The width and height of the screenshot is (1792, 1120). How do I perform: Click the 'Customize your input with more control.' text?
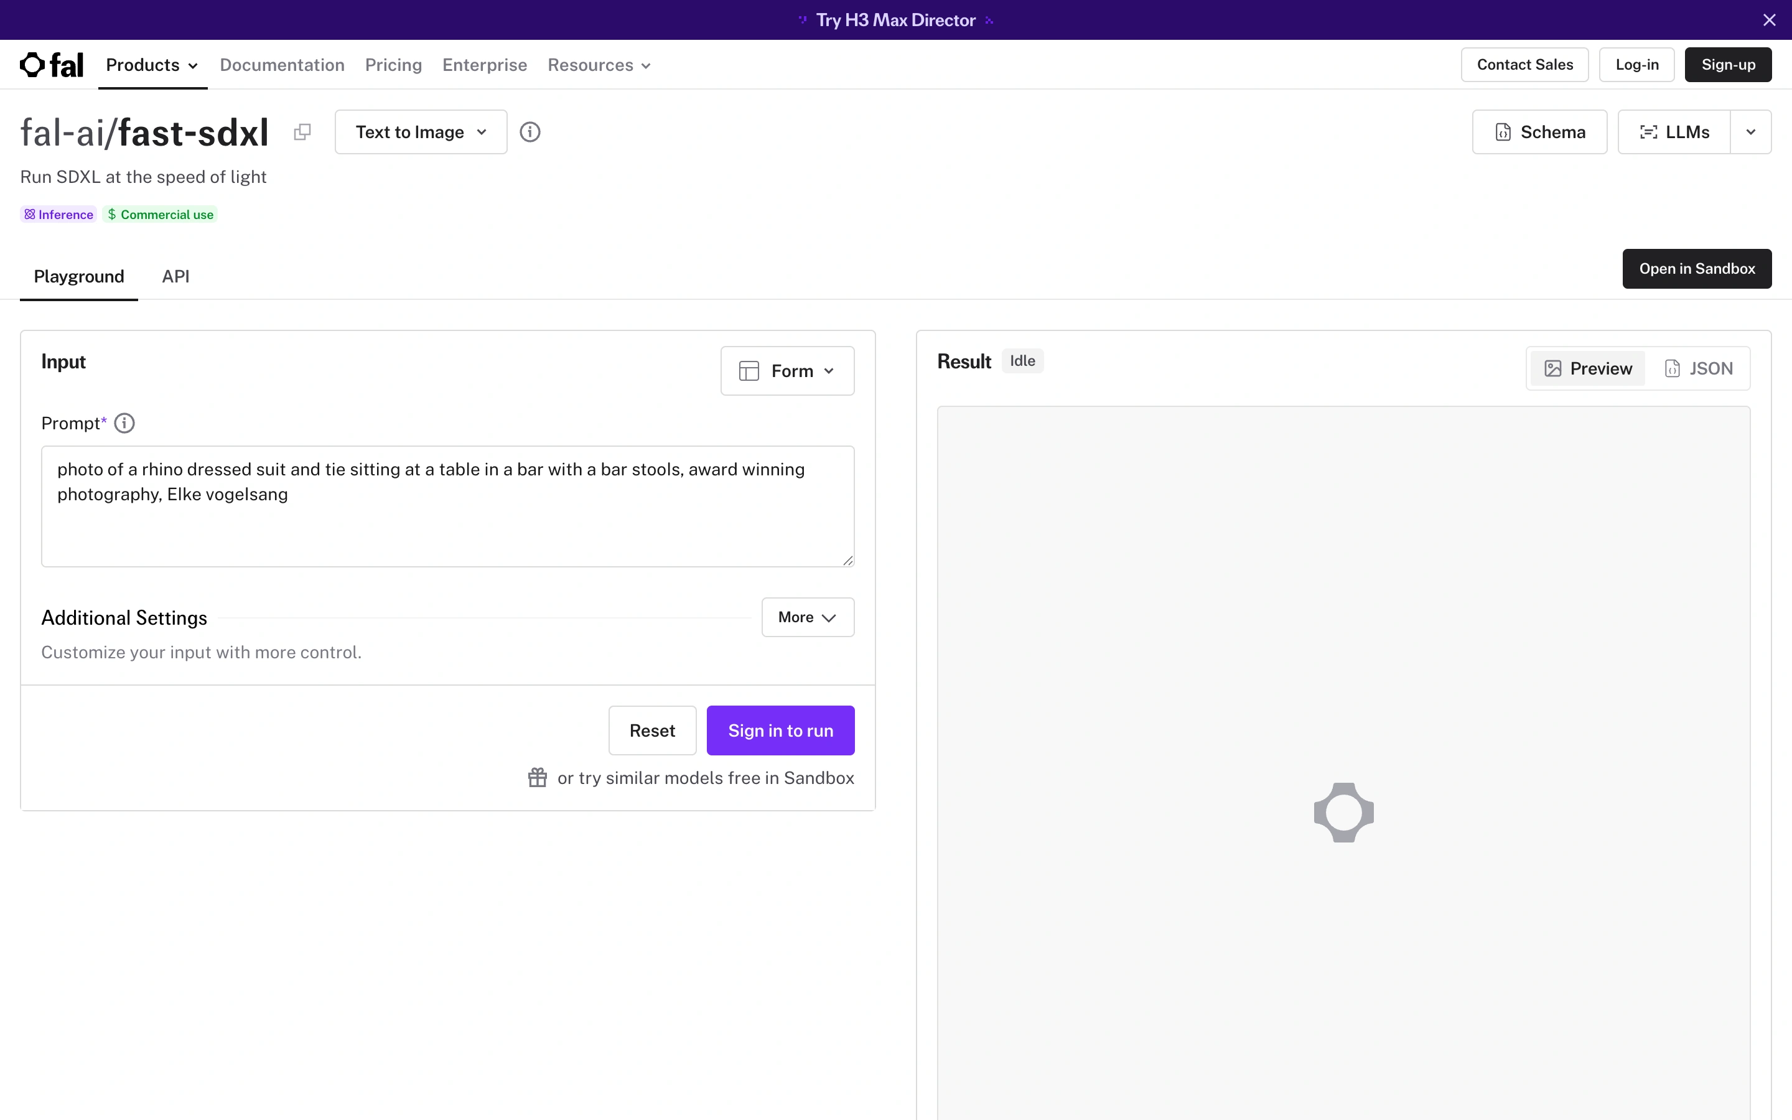point(202,652)
